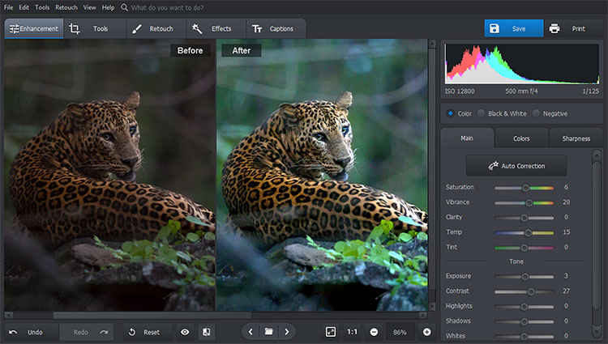Switch to the Effects tab
This screenshot has width=608, height=344.
[x=211, y=28]
